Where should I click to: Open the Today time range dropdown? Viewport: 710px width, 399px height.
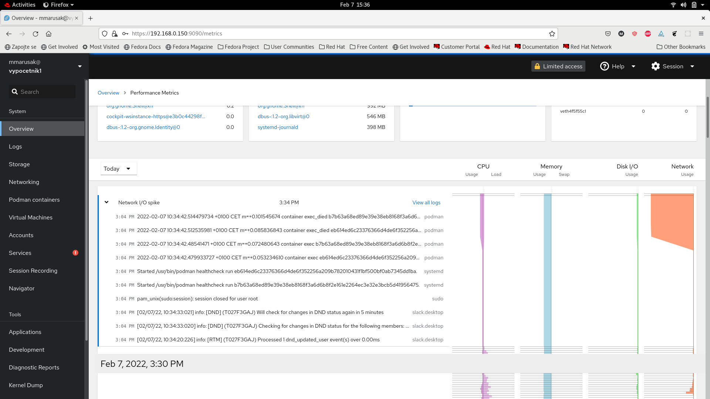point(118,168)
